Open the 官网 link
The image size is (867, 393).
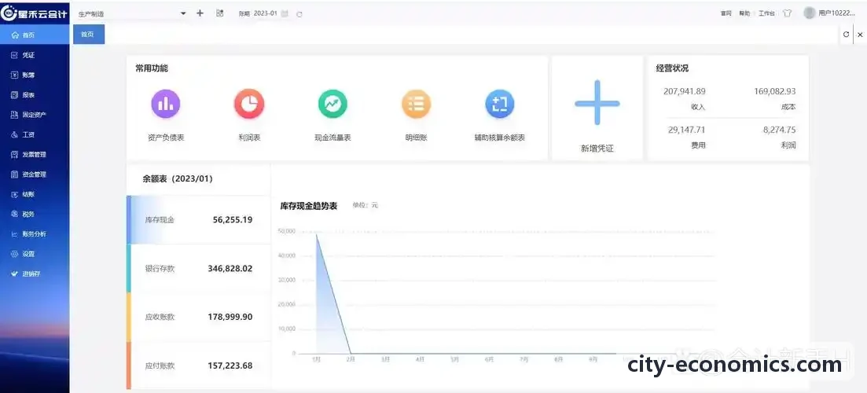(726, 13)
